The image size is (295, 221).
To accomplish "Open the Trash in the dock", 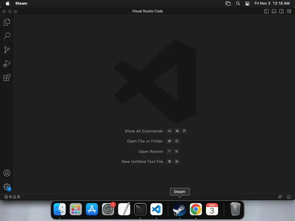I will click(235, 209).
